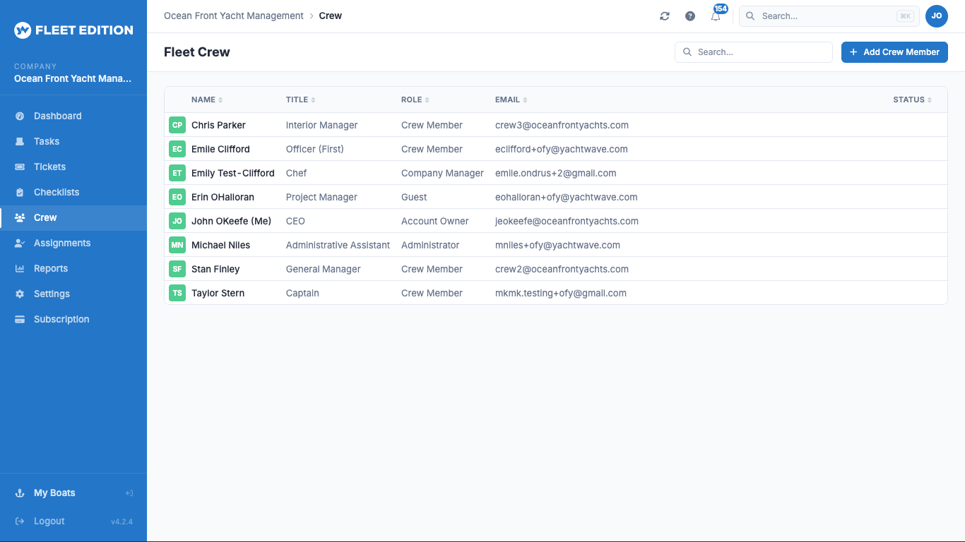The image size is (965, 542).
Task: Click the Company Manager role cell
Action: pos(442,173)
